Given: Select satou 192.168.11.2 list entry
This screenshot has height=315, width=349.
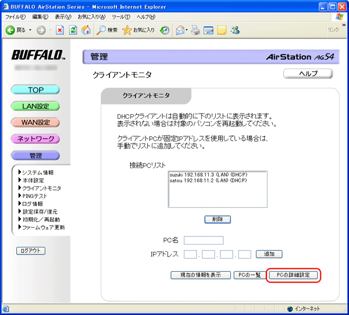Looking at the screenshot, I should coord(208,180).
